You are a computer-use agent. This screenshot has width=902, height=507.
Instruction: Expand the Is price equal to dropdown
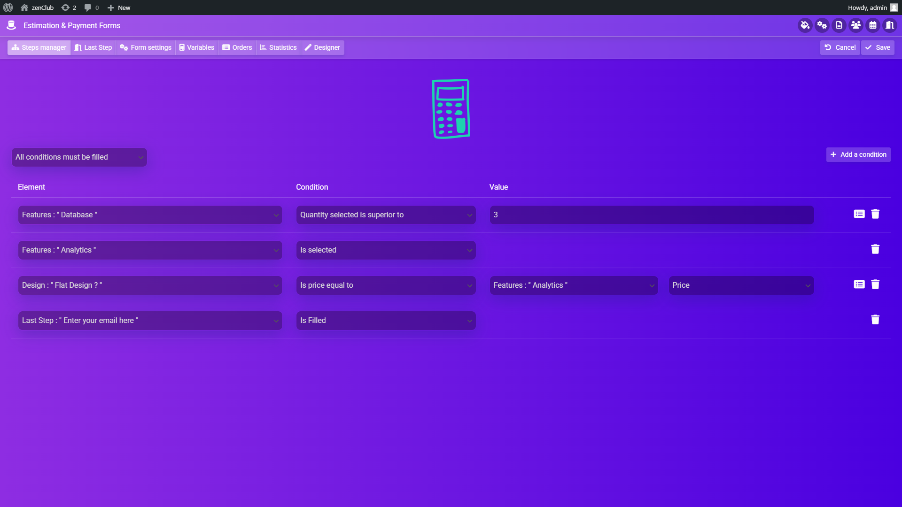(386, 285)
